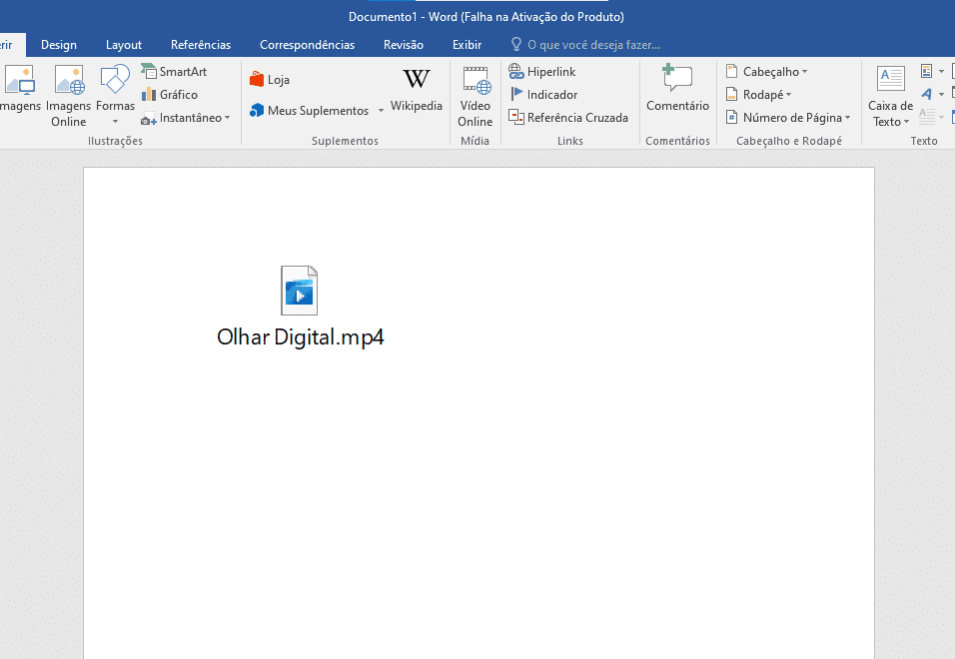Expand the Número de Página menu
Screen dimensions: 955x659
click(788, 118)
